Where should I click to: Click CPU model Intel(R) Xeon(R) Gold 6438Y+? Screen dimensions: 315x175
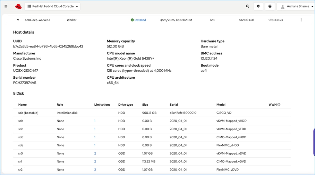[130, 59]
